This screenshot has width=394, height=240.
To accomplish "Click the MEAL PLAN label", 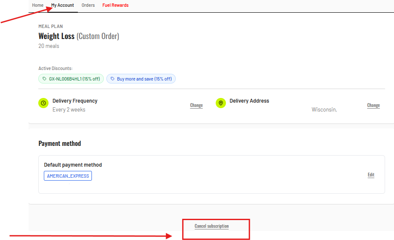I will (51, 26).
